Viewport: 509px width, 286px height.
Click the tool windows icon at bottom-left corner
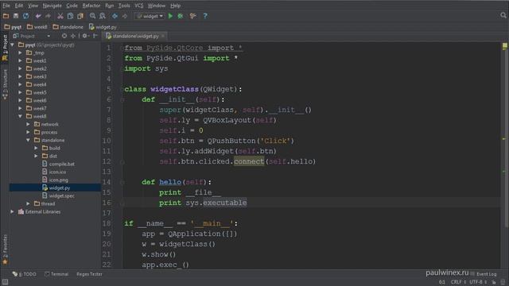pos(5,282)
